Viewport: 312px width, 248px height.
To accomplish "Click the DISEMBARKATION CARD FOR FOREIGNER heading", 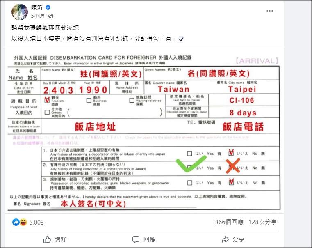I will pyautogui.click(x=103, y=57).
